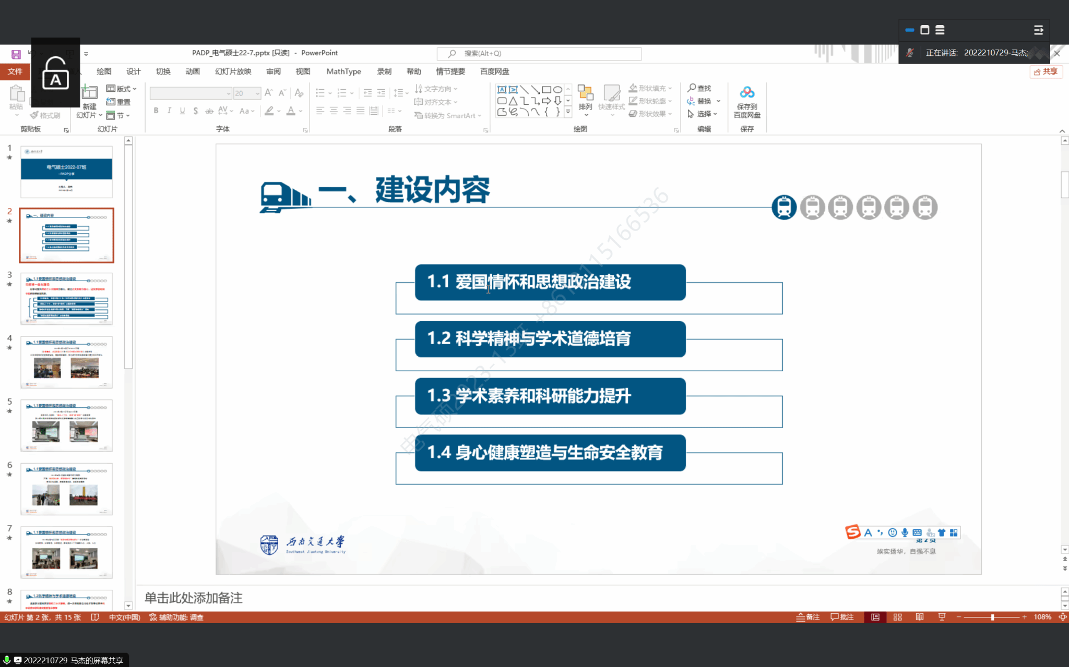Image resolution: width=1069 pixels, height=667 pixels.
Task: Open the Slide Show (幻灯片放映) tab
Action: pos(233,71)
